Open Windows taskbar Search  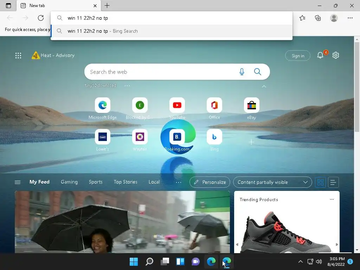149,262
